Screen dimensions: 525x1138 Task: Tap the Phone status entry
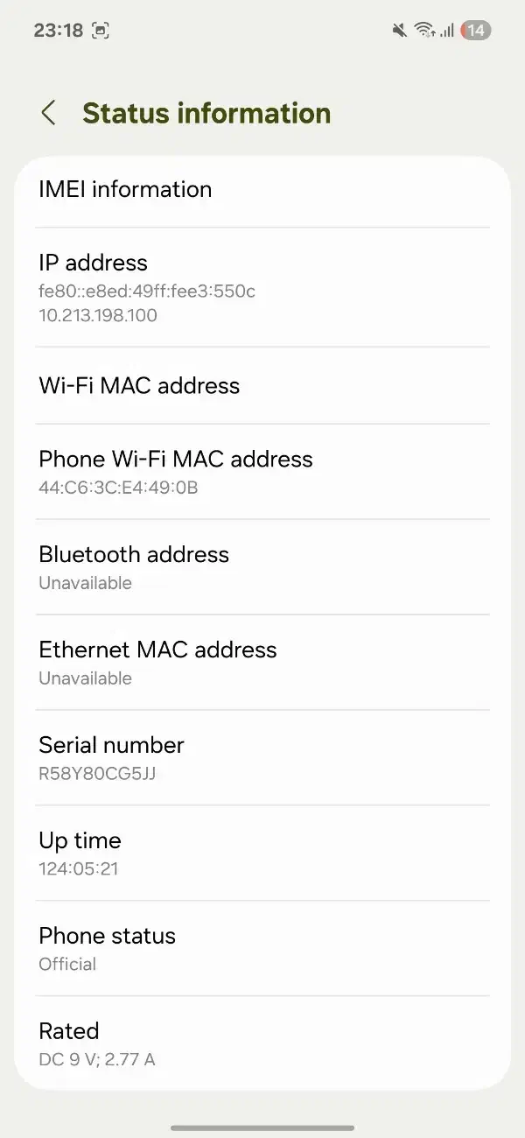click(x=262, y=949)
